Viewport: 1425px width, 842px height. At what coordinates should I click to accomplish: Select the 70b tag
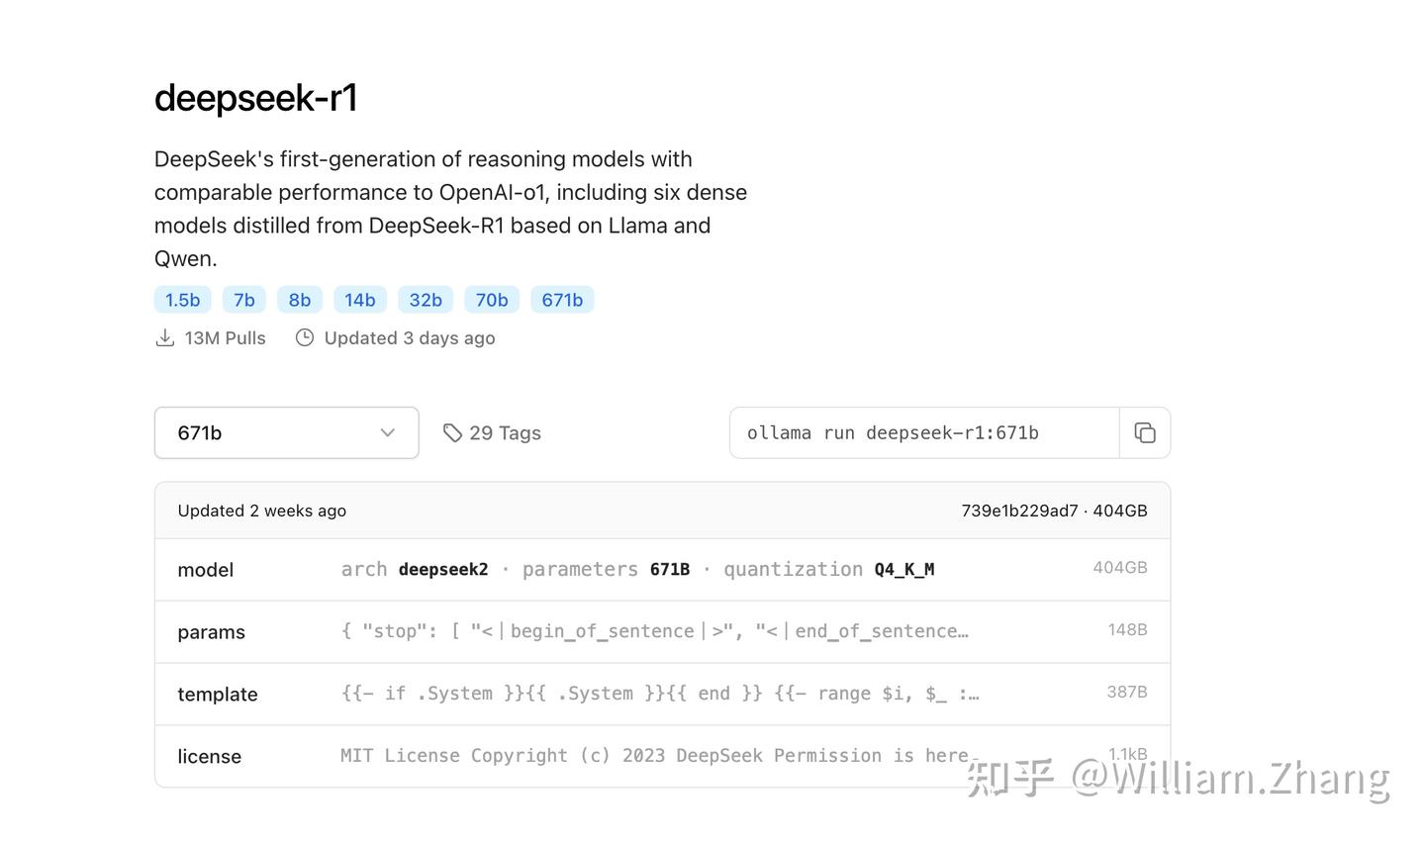[492, 299]
